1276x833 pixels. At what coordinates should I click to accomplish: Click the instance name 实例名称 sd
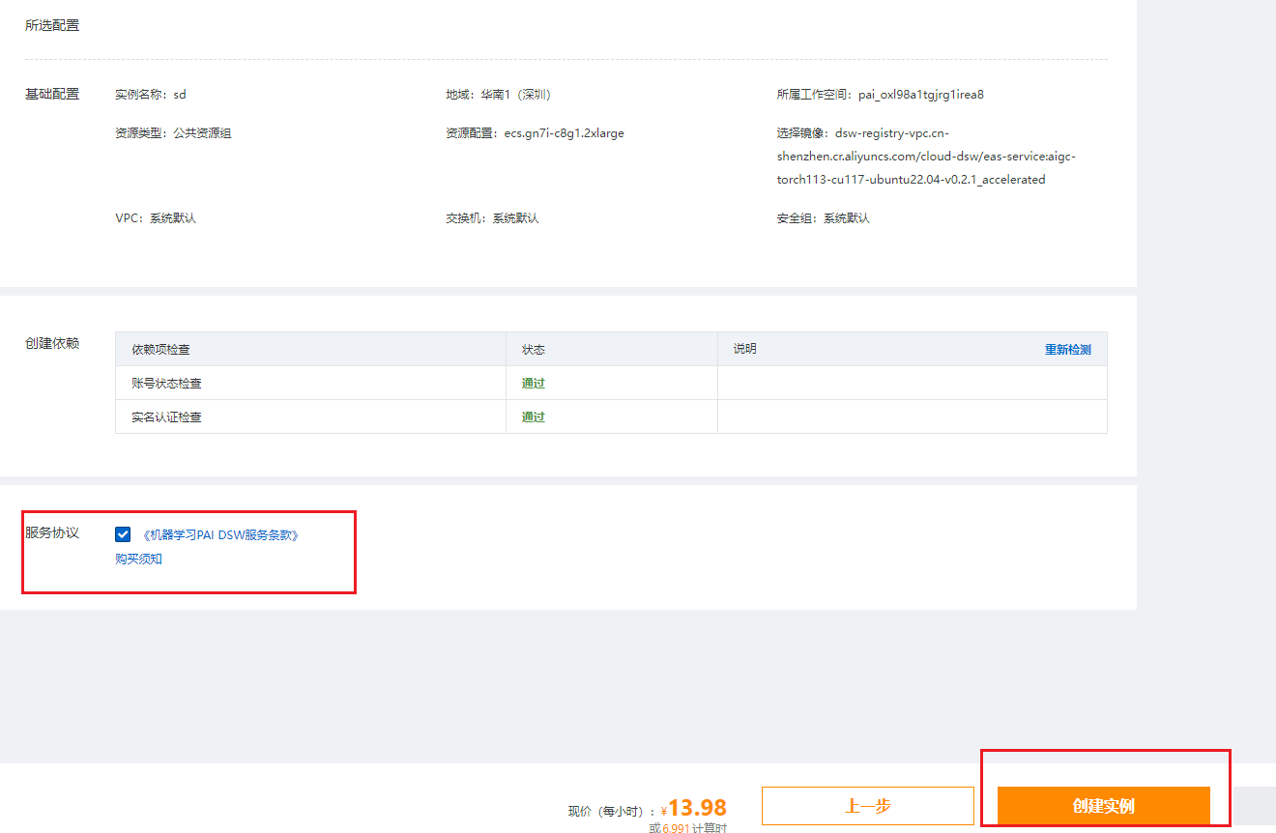[150, 95]
